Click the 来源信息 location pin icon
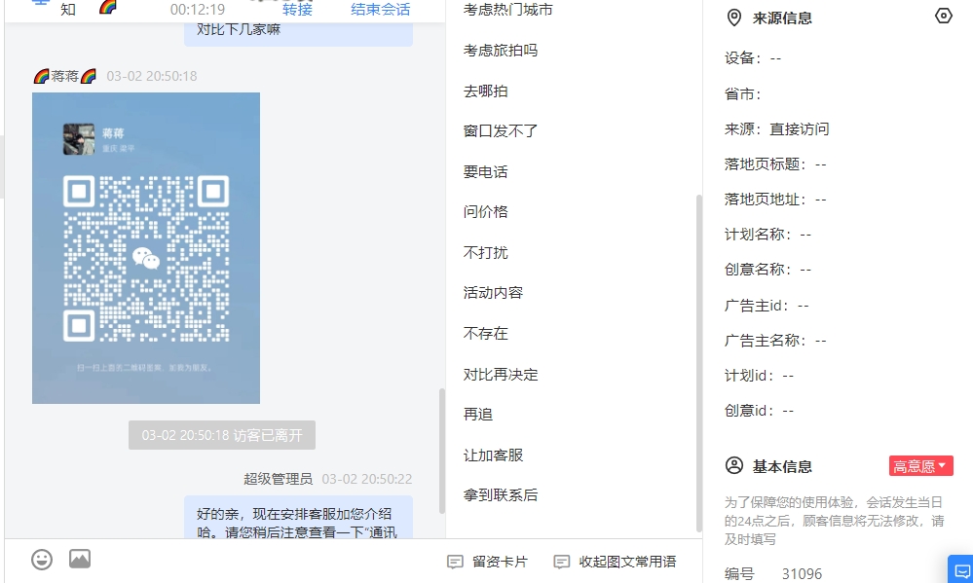Image resolution: width=973 pixels, height=583 pixels. click(734, 18)
